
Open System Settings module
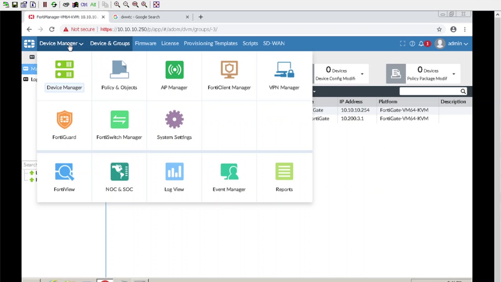174,125
